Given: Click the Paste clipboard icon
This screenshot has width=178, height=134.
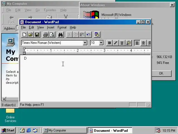Looking at the screenshot, I should tap(82, 35).
